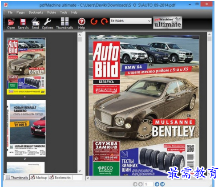222x187 pixels.
Task: Click the page number input field
Action: pyautogui.click(x=149, y=184)
